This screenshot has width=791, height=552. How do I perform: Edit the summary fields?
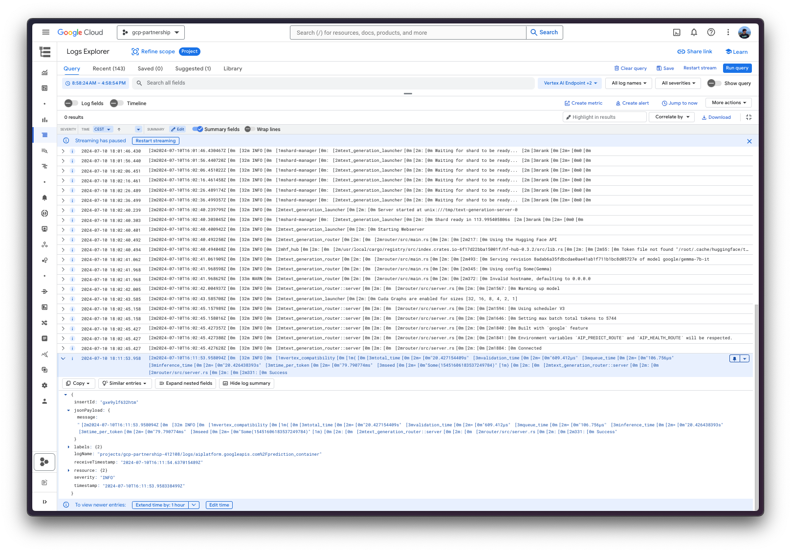[x=177, y=130]
